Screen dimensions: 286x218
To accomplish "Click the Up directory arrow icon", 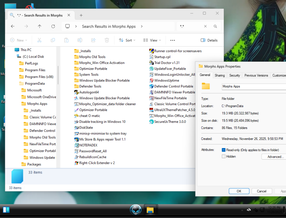I will tap(39, 26).
